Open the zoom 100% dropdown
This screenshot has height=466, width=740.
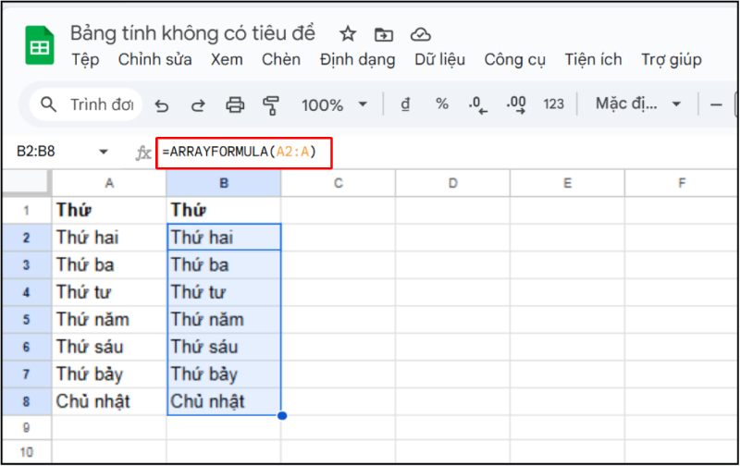point(334,104)
